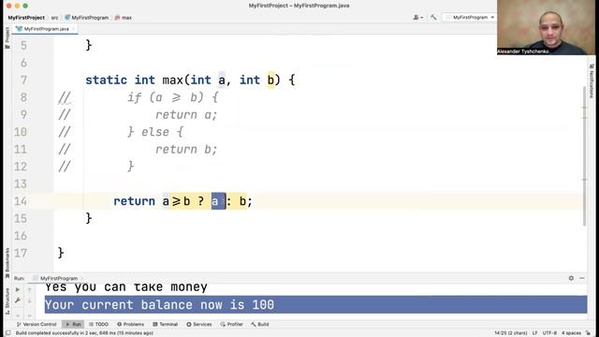The width and height of the screenshot is (599, 337).
Task: Click line number 14 in gutter
Action: (21, 201)
